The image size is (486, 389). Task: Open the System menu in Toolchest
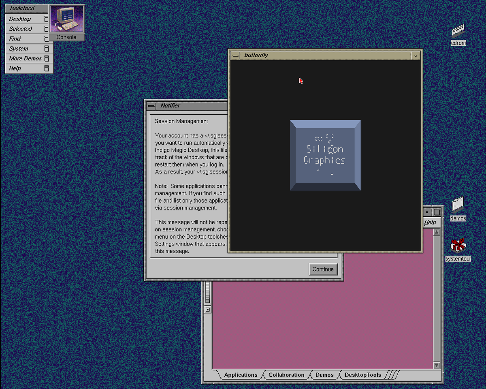[x=29, y=49]
